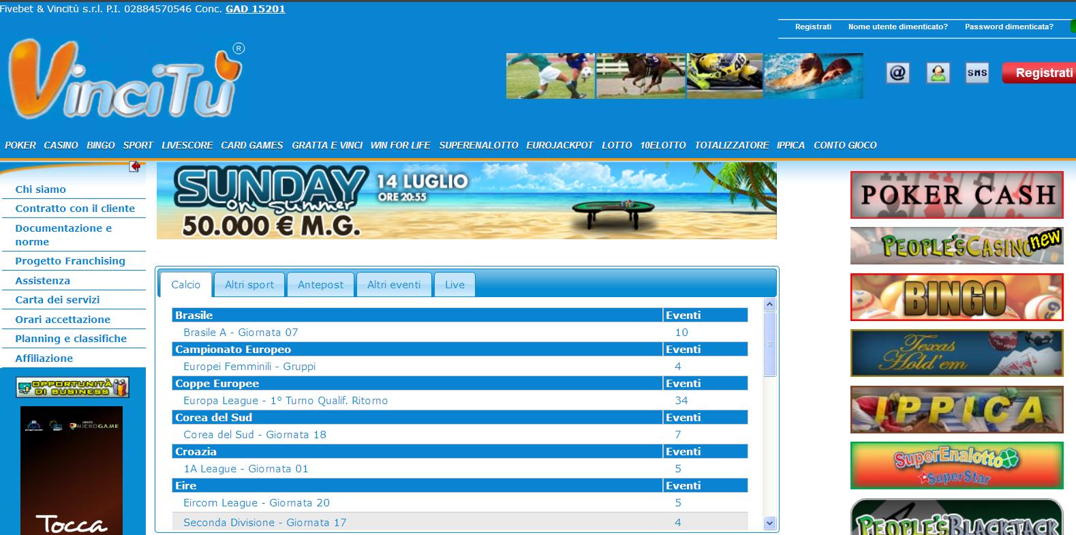The width and height of the screenshot is (1076, 535).
Task: Open Password dimenticata link
Action: [x=1009, y=27]
